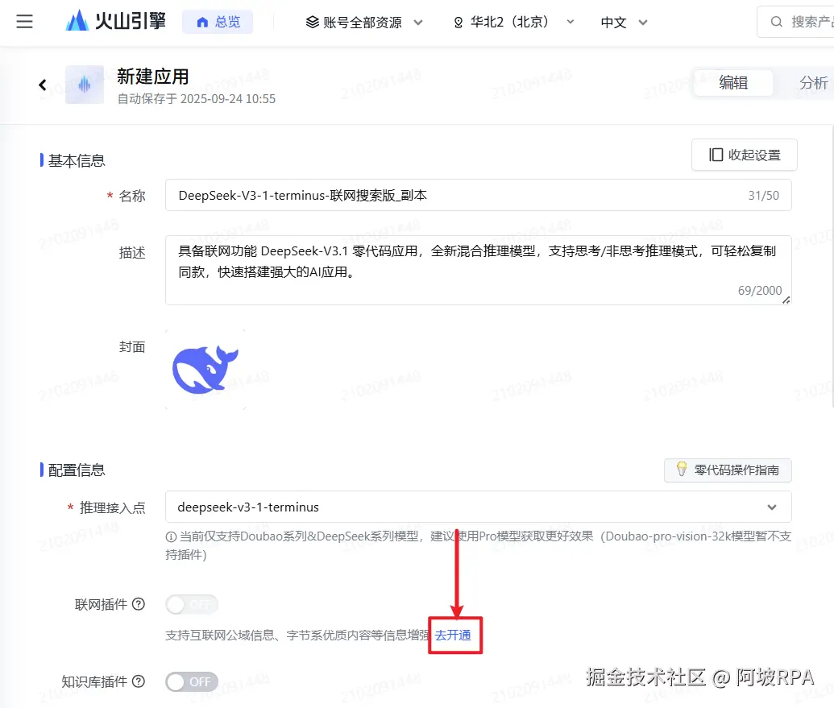The height and width of the screenshot is (708, 834).
Task: Click the help icon beside 联网插件
Action: [139, 604]
